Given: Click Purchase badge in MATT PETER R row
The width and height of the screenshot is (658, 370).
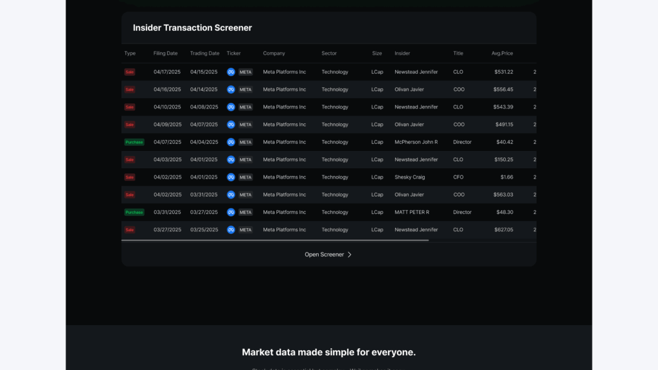Looking at the screenshot, I should click(x=134, y=212).
